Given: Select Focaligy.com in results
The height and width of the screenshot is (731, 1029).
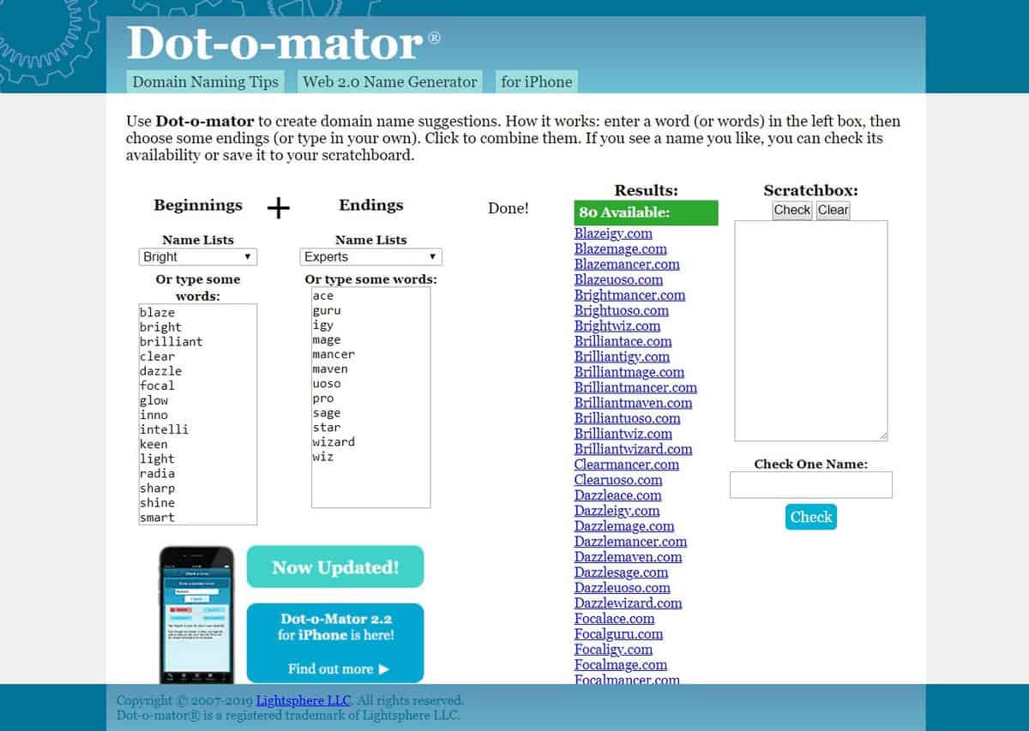Looking at the screenshot, I should 613,650.
